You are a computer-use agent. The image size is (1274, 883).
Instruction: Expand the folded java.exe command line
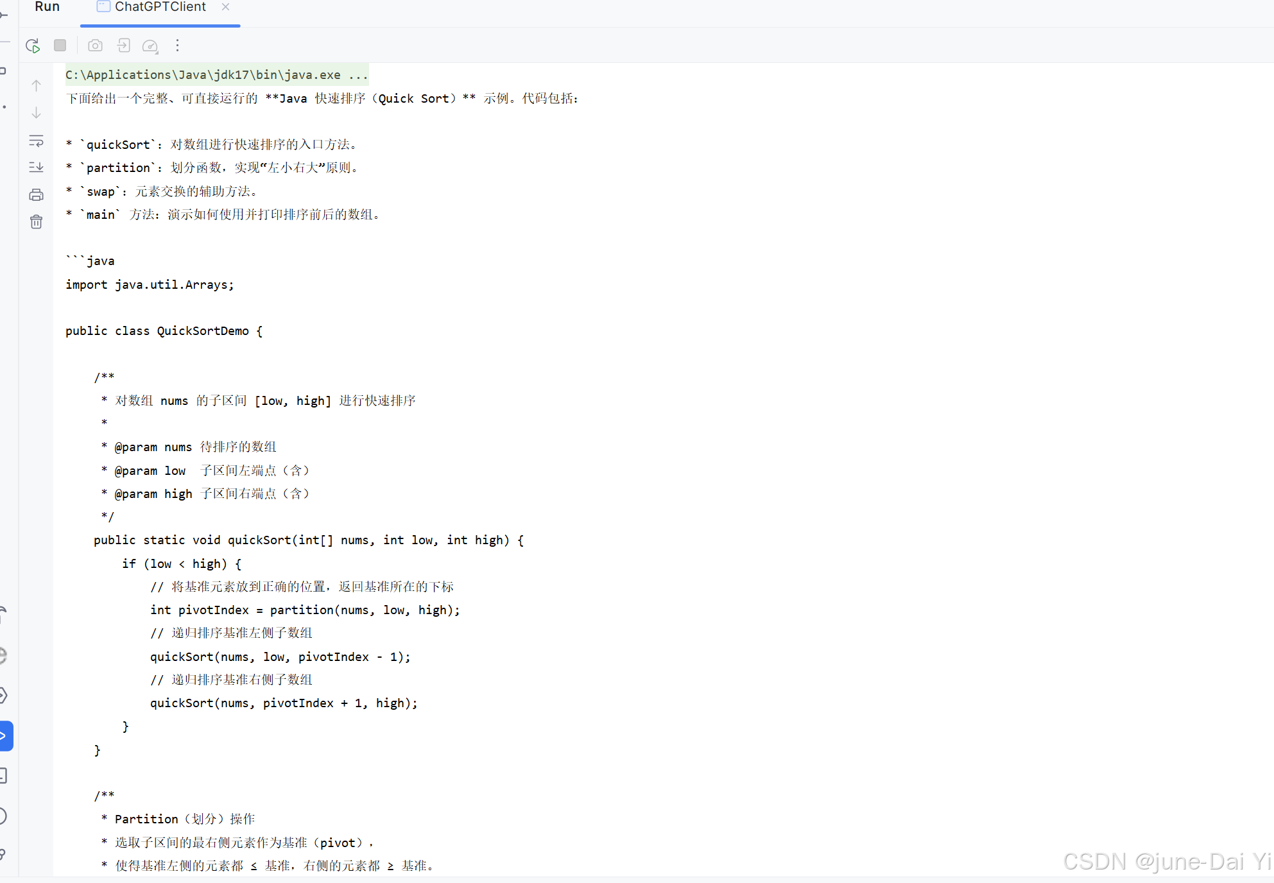(x=216, y=75)
